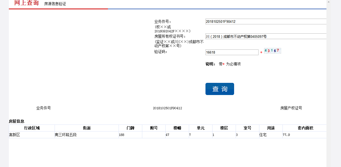Select the 高新区 table cell
Screen dimensions: 341x167
tap(15, 135)
